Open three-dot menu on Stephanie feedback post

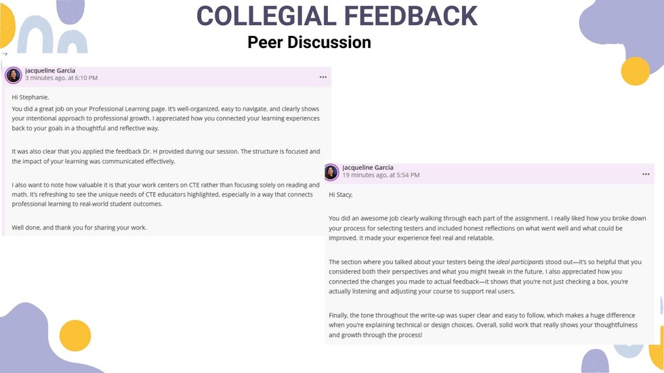(x=323, y=77)
